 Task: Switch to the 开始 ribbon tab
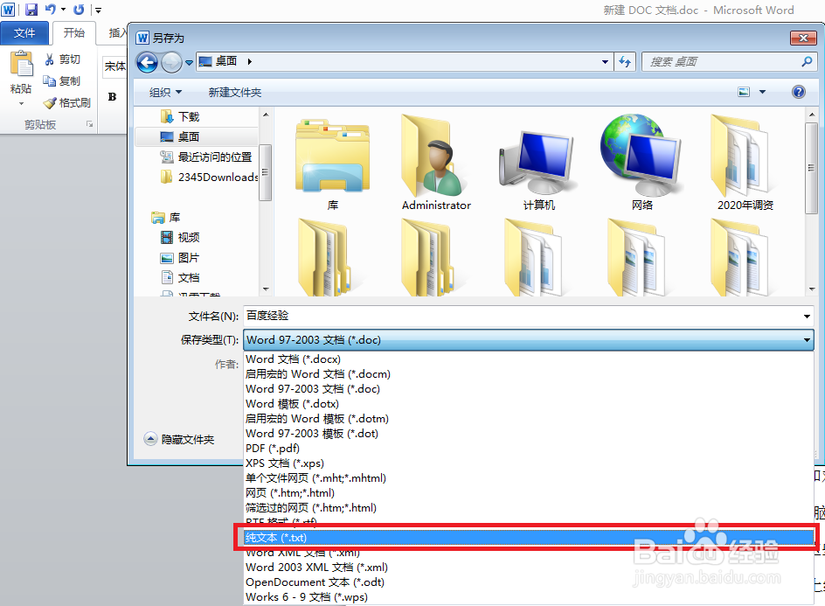[x=73, y=33]
